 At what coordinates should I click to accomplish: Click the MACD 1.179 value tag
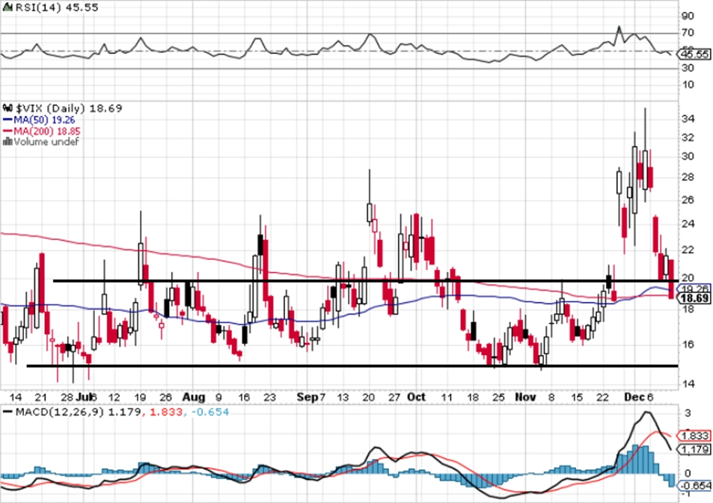coord(694,449)
